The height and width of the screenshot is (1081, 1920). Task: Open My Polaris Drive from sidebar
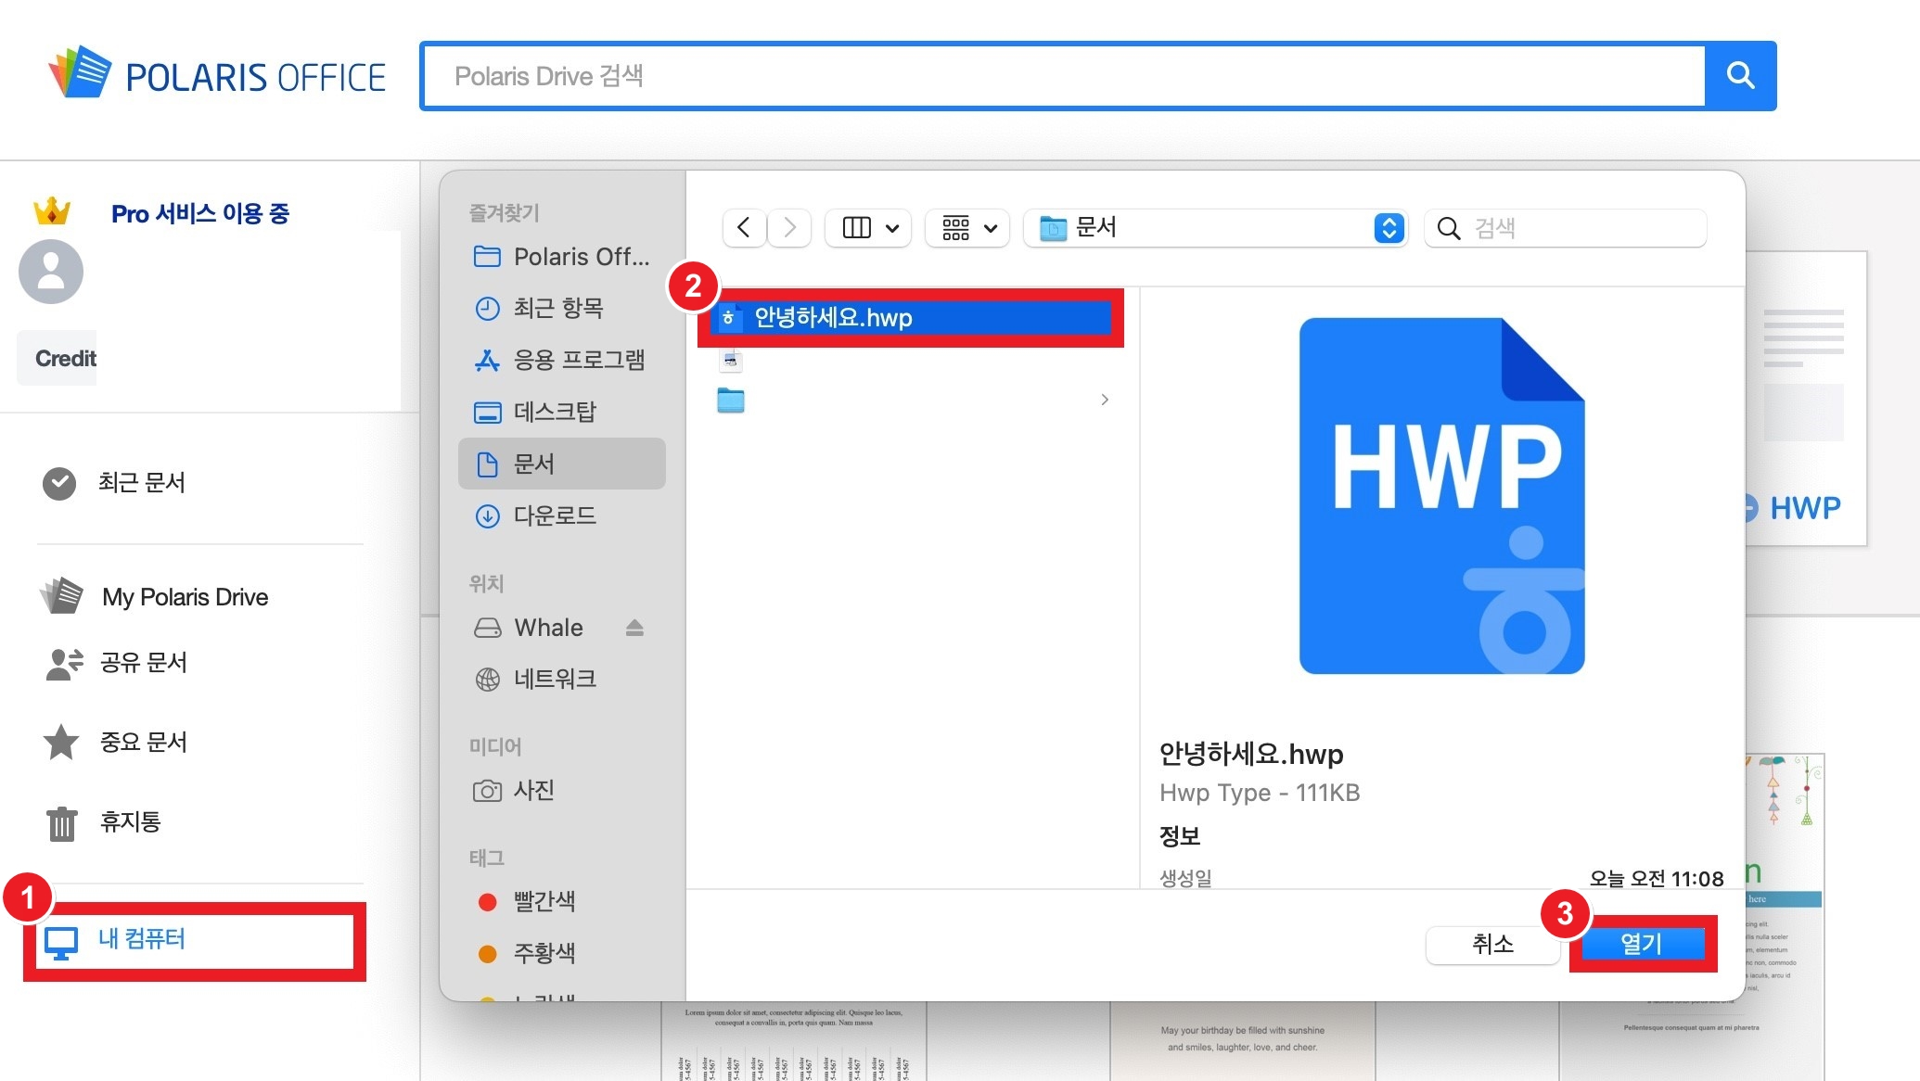point(184,596)
